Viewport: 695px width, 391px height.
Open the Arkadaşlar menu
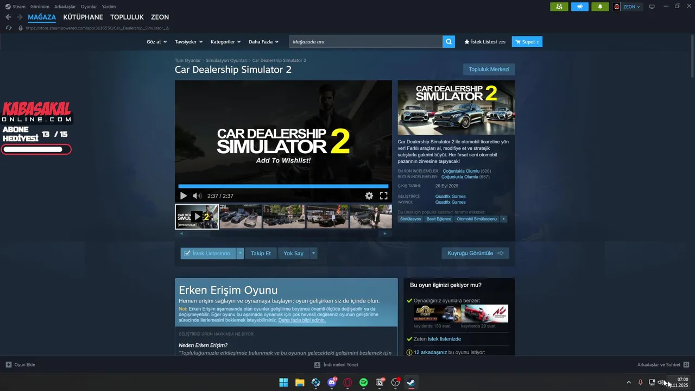(x=65, y=7)
